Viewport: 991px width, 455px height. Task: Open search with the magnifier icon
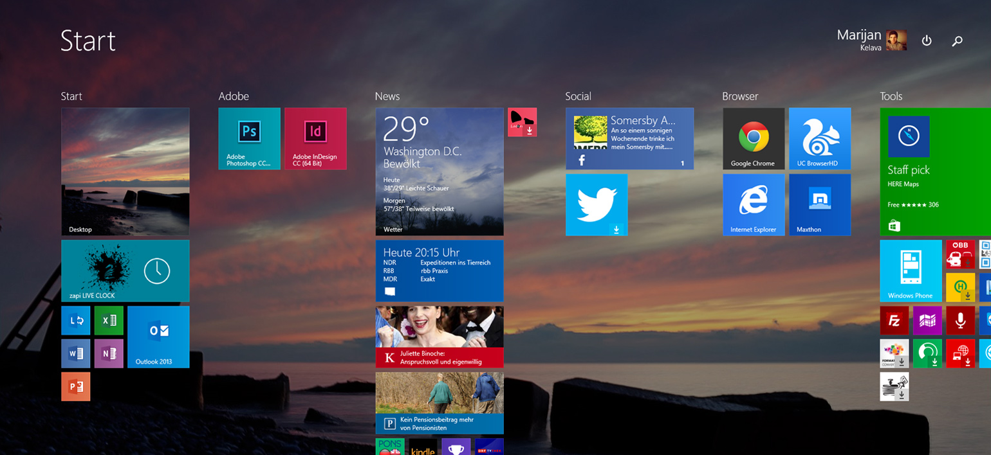958,40
